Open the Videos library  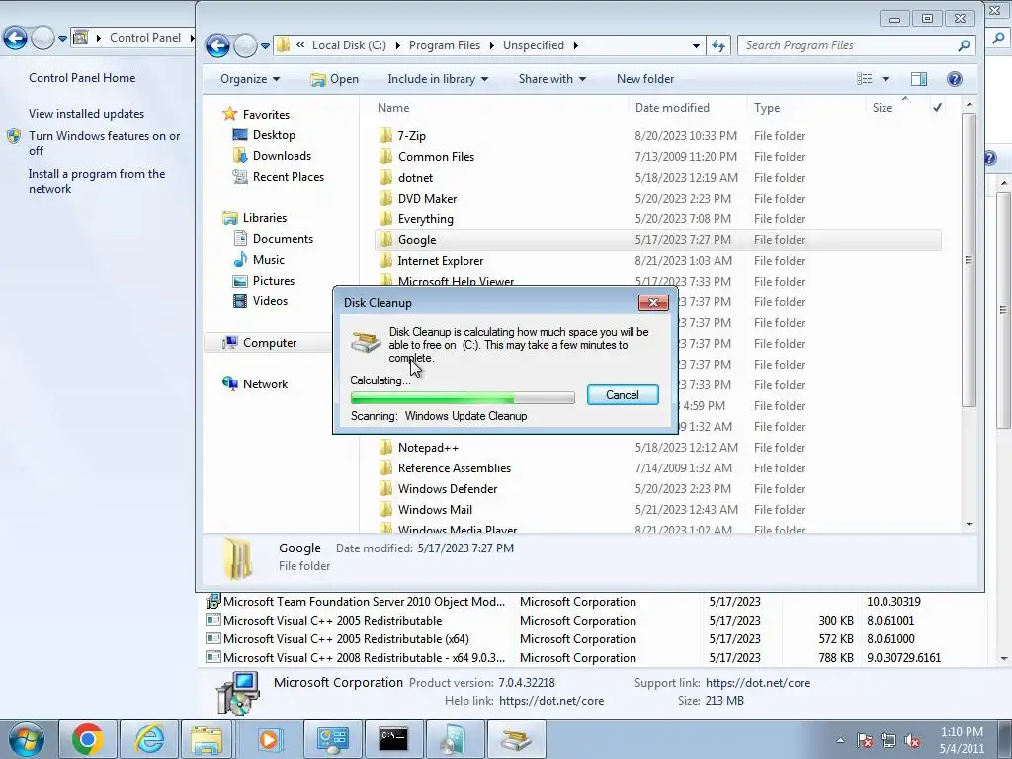270,300
